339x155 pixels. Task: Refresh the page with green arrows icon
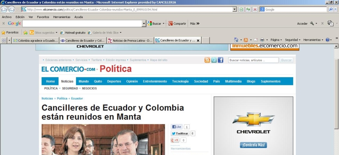(248, 9)
